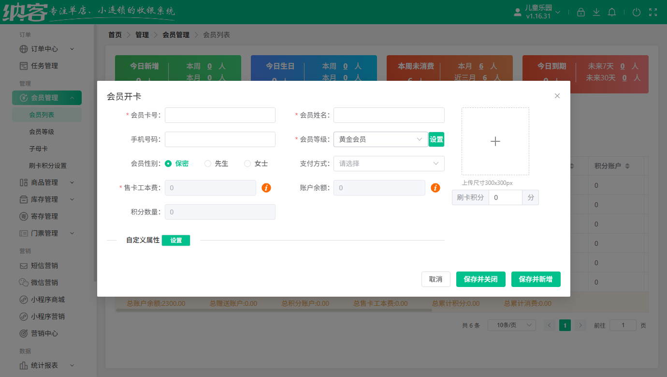
Task: Toggle fullscreen icon in top right
Action: pos(653,13)
